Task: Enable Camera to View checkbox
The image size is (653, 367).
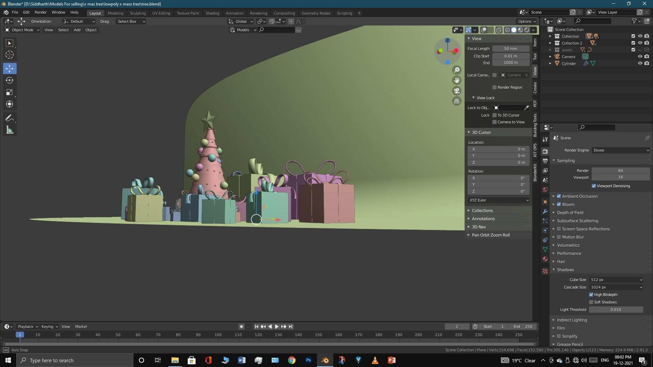Action: (495, 122)
